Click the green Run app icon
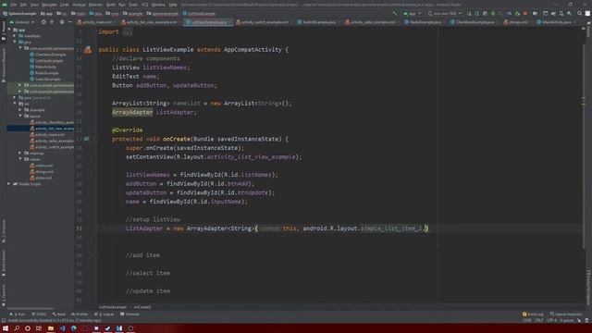592x333 pixels. coord(469,13)
